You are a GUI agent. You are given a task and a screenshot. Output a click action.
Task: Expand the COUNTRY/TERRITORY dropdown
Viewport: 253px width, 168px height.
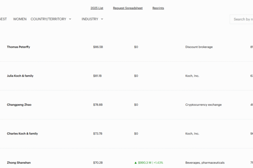48,19
